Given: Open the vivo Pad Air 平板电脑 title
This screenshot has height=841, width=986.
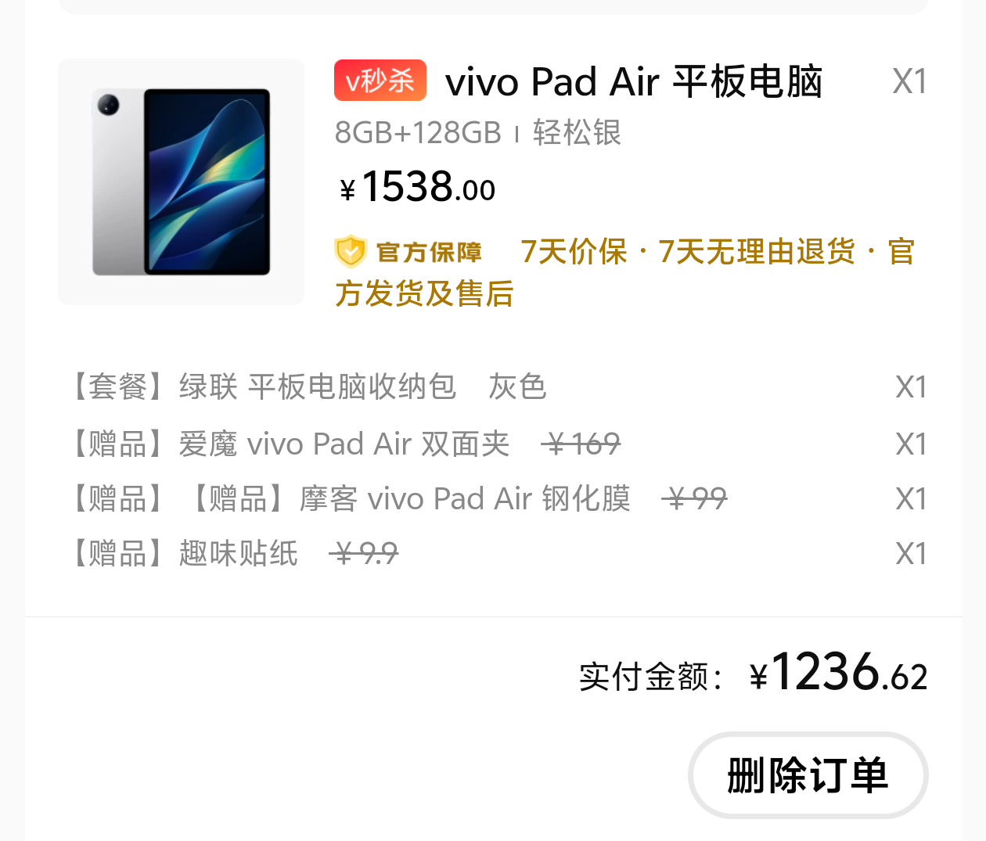Looking at the screenshot, I should (x=634, y=81).
